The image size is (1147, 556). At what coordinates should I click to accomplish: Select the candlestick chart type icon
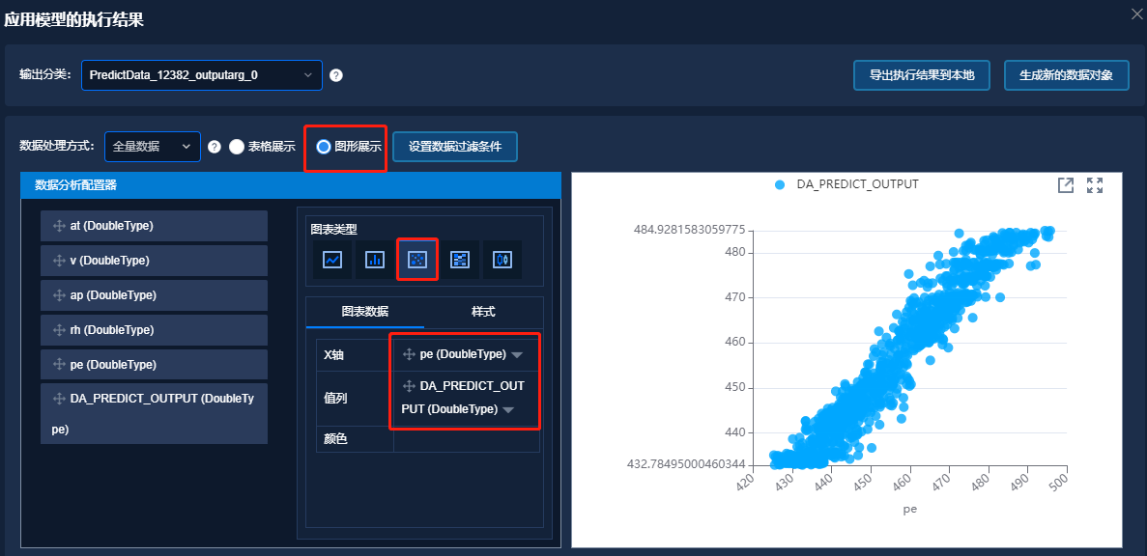pyautogui.click(x=502, y=260)
